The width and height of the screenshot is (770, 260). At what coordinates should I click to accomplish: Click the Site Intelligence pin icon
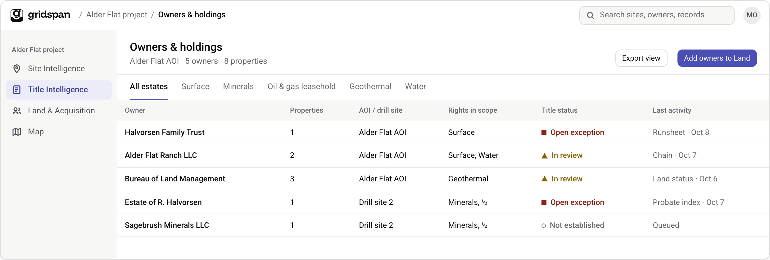pos(17,69)
